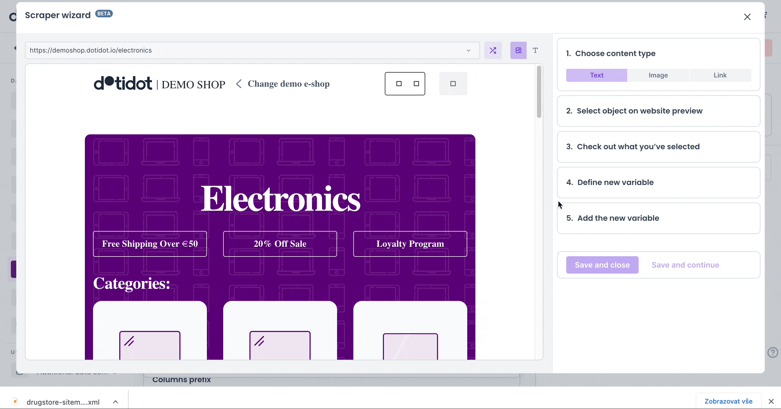Screen dimensions: 781x409
Task: Click the back chevron beside Change demo e-shop
Action: (x=239, y=84)
